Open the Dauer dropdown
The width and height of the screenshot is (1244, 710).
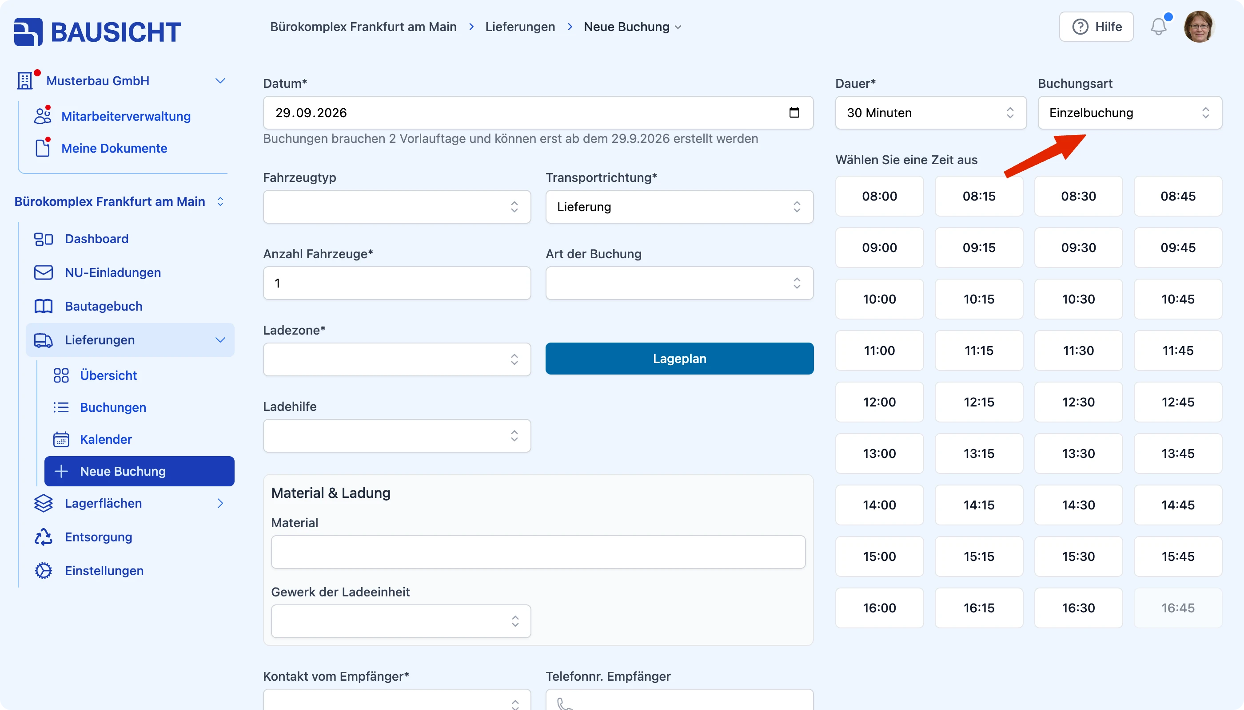[x=931, y=113]
